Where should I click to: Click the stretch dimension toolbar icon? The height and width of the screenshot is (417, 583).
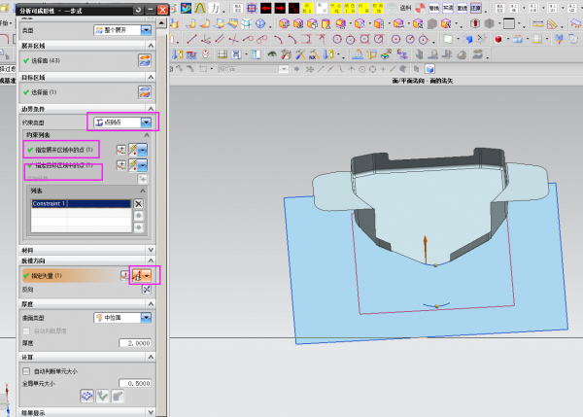pyautogui.click(x=538, y=23)
